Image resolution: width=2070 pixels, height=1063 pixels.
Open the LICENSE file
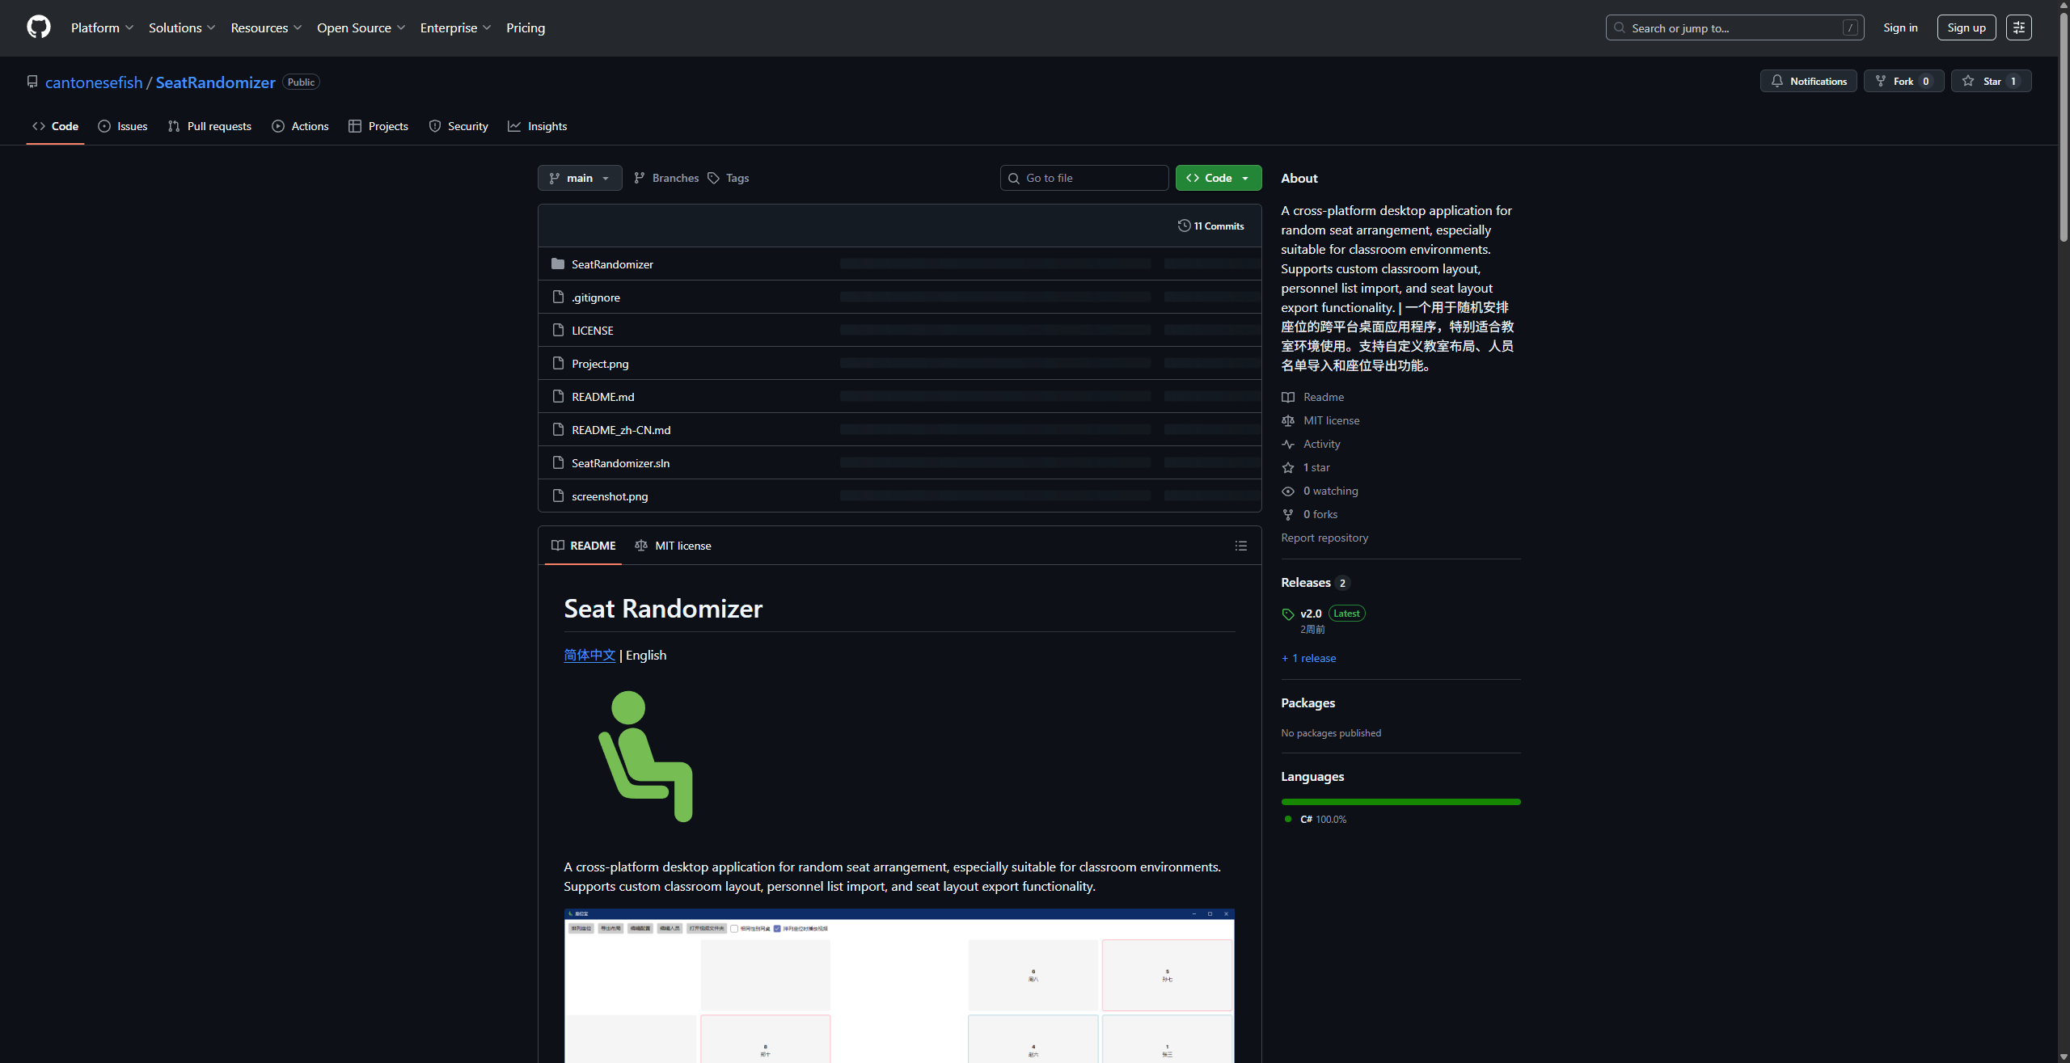pyautogui.click(x=593, y=331)
